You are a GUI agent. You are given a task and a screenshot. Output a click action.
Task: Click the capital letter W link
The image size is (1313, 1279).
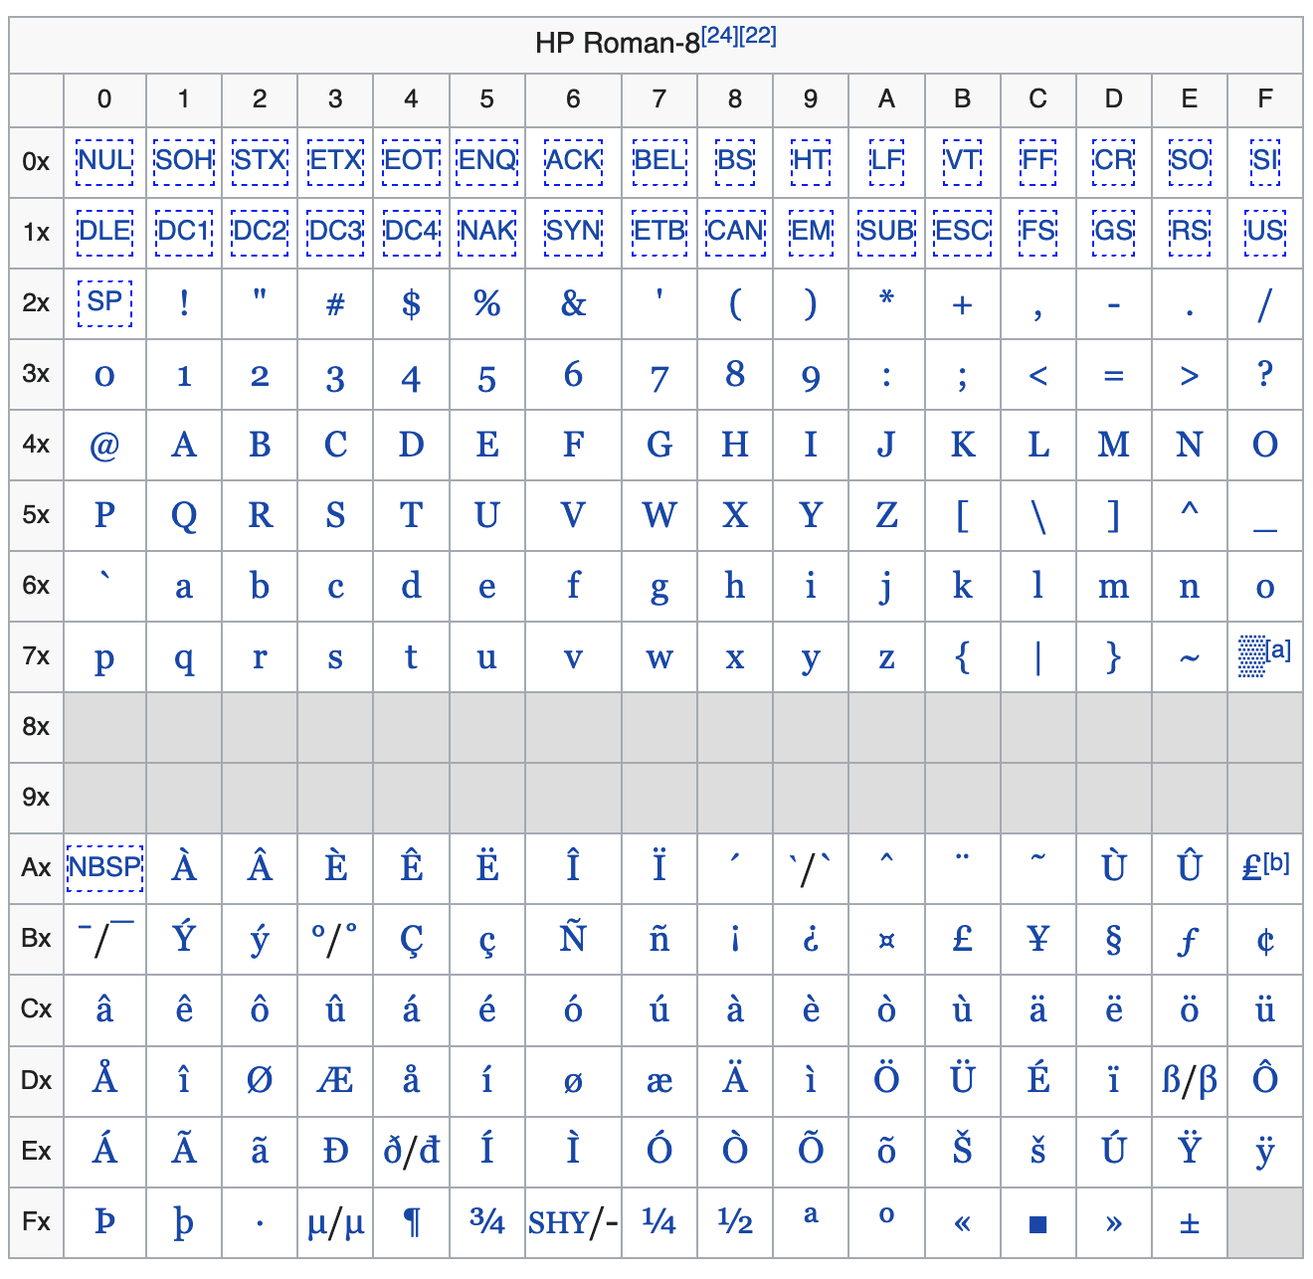(659, 515)
